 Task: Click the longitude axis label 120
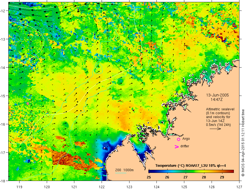[x=47, y=187]
